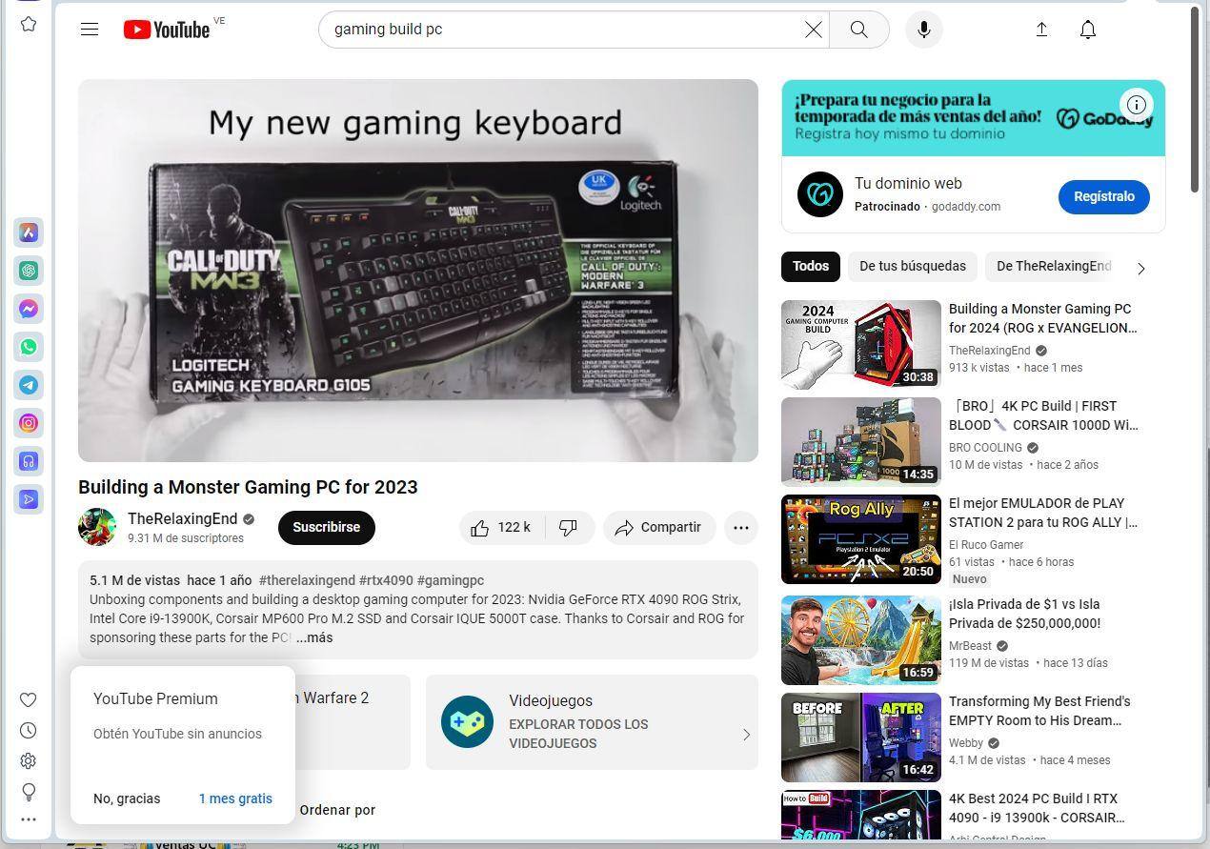1210x849 pixels.
Task: Open the notifications bell
Action: pos(1087,30)
